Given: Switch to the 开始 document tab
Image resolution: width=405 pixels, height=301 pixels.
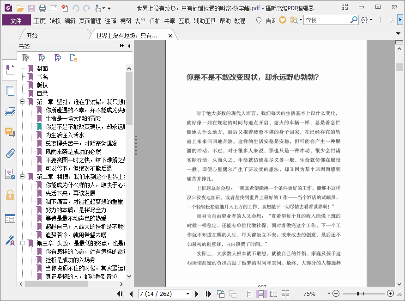Looking at the screenshot, I should [x=32, y=36].
